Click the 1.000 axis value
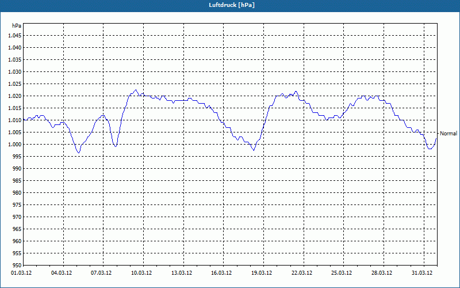Screen dimensions: 460x288 tap(15, 145)
